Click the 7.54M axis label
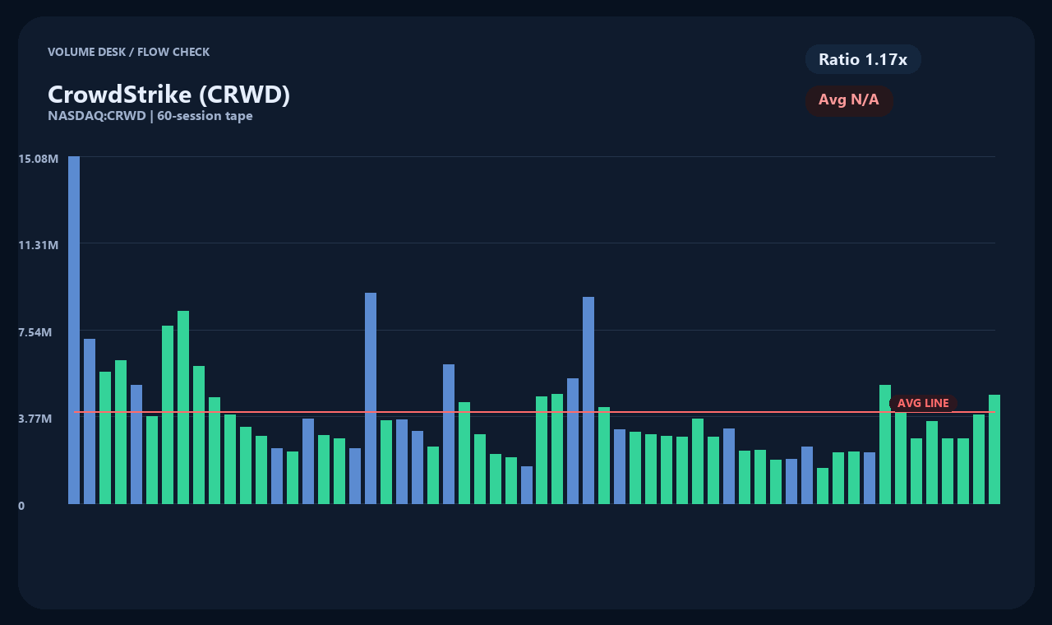 (x=35, y=332)
